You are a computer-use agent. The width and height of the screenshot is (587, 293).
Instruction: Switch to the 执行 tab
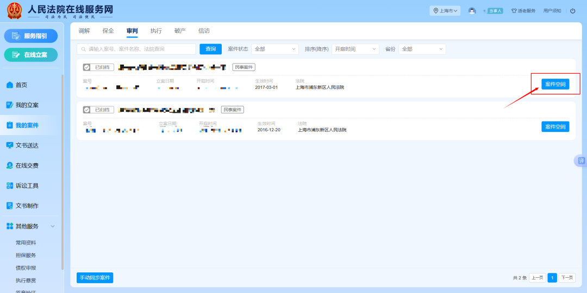point(156,31)
